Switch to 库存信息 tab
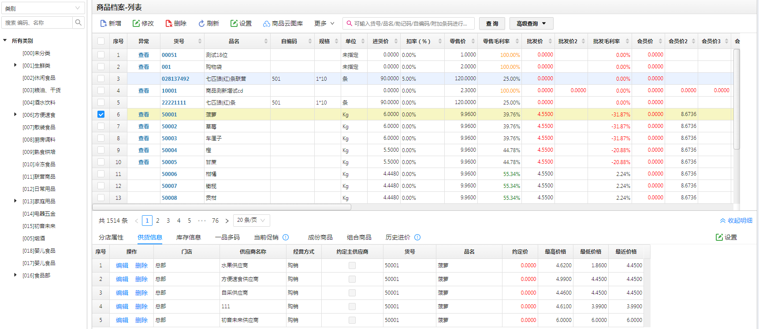The width and height of the screenshot is (759, 329). [x=189, y=237]
